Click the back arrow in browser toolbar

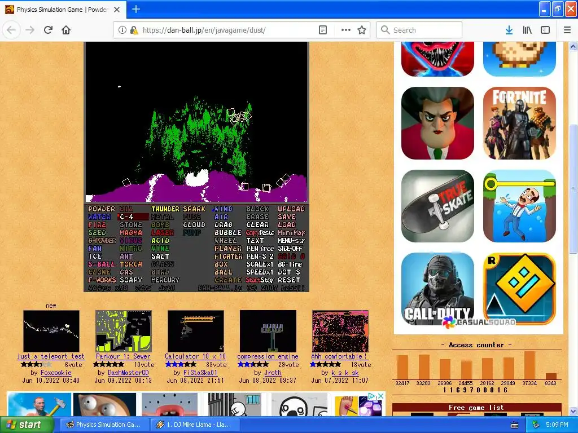11,30
